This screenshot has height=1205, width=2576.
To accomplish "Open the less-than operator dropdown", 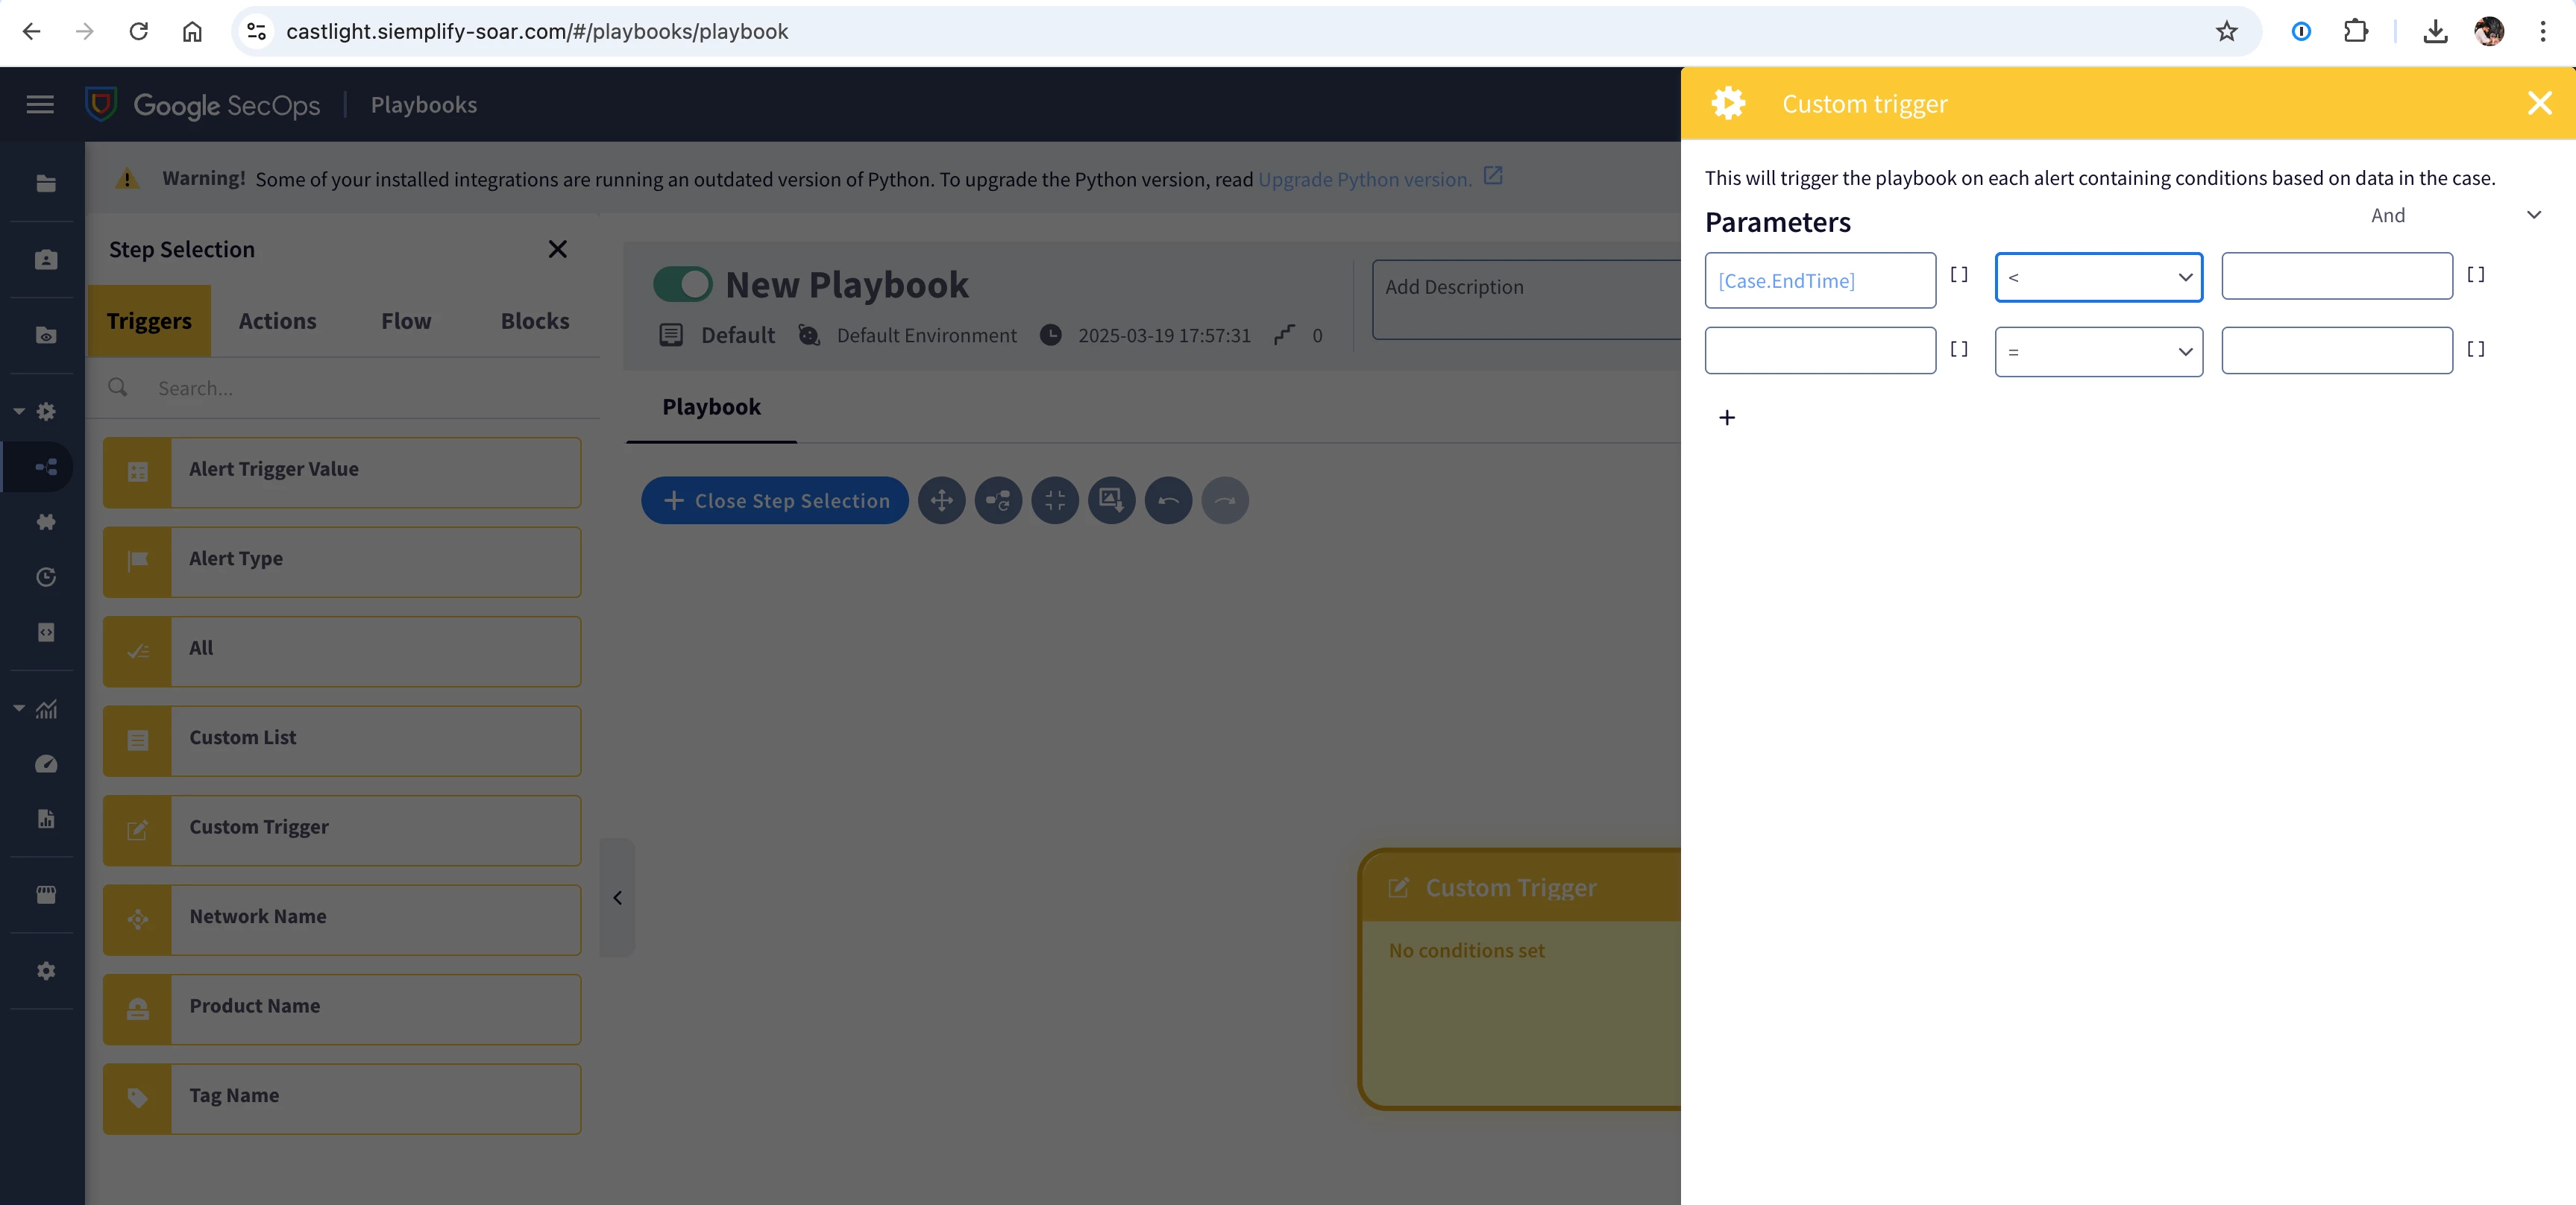I will pyautogui.click(x=2099, y=277).
